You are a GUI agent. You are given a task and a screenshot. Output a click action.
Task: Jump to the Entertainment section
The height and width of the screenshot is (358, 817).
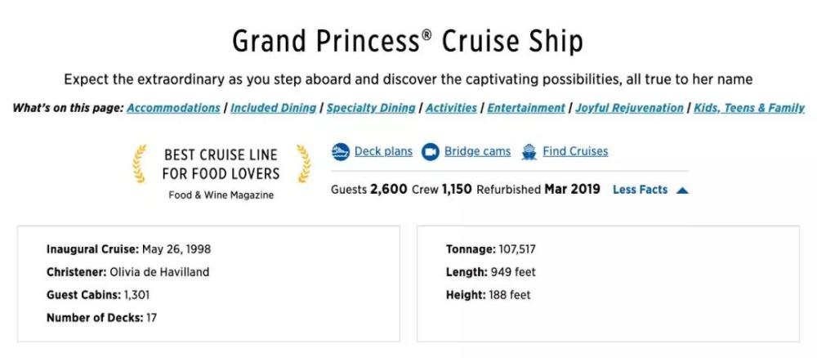pyautogui.click(x=526, y=108)
